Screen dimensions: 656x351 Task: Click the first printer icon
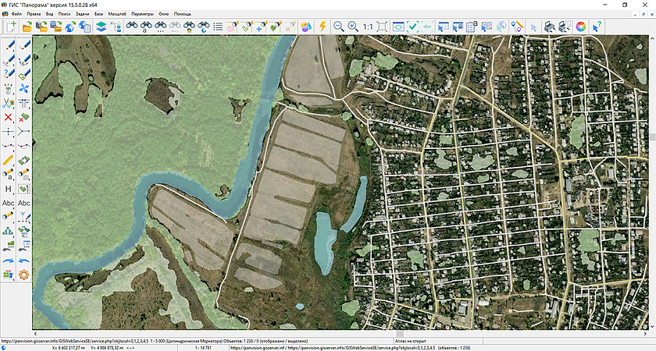point(550,27)
